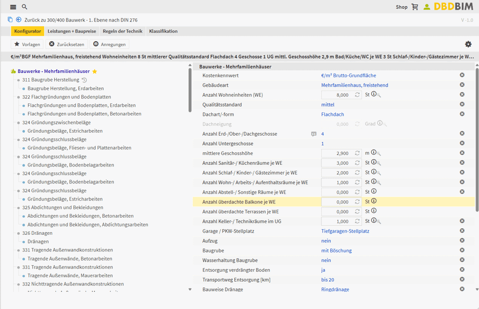Viewport: 479px width, 309px height.
Task: Click the Anregungen button
Action: (x=110, y=44)
